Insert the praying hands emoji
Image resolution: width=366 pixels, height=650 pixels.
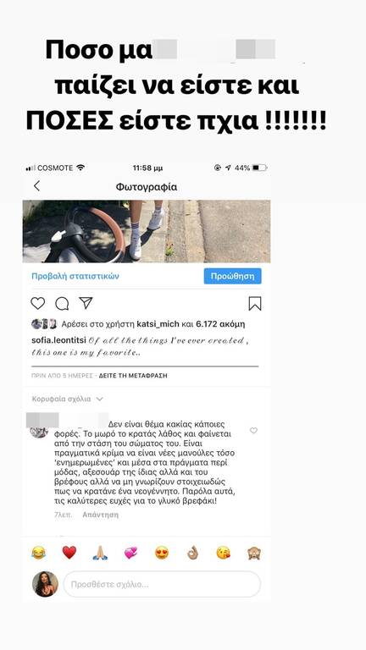tap(100, 553)
